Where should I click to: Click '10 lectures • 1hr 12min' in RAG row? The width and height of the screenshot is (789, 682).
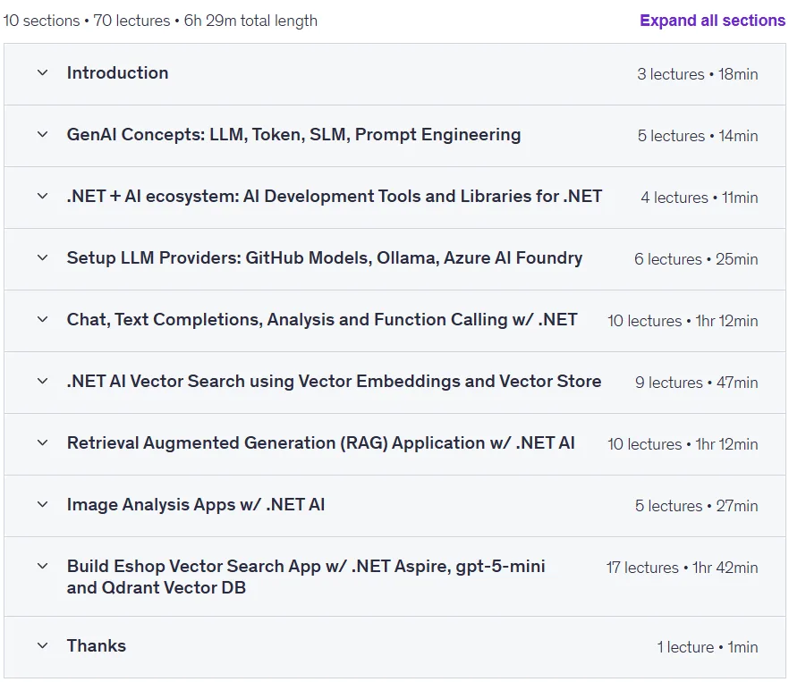tap(683, 444)
